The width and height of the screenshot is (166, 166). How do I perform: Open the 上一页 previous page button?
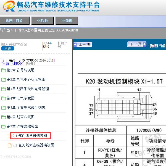(83, 44)
